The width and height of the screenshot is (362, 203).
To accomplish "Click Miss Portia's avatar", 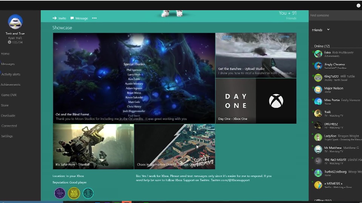I will click(318, 101).
